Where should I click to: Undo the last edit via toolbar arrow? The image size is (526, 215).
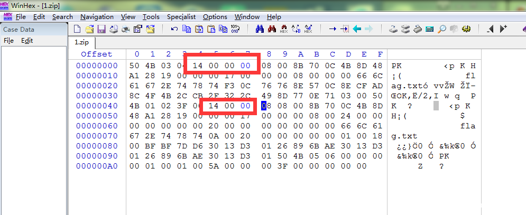pyautogui.click(x=174, y=29)
